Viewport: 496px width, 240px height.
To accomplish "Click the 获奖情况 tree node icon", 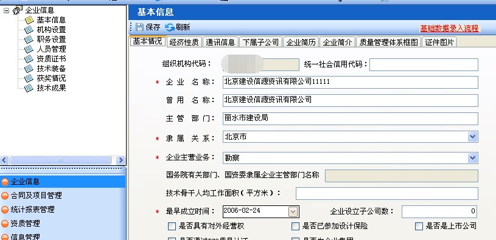I will click(29, 78).
